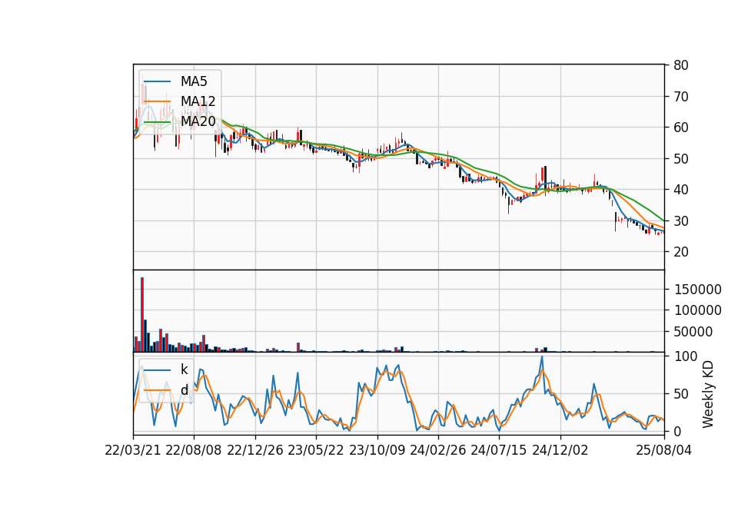
Task: Click the 22/08/08 date tick label
Action: [x=194, y=450]
